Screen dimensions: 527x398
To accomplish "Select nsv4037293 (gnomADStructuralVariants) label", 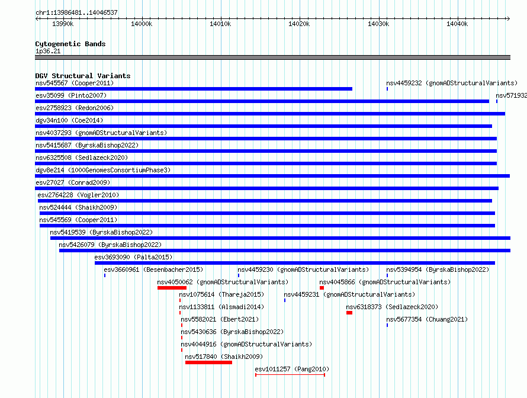I will [101, 133].
